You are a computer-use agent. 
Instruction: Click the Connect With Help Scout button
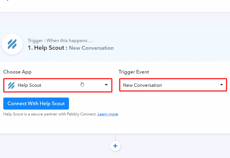36,104
